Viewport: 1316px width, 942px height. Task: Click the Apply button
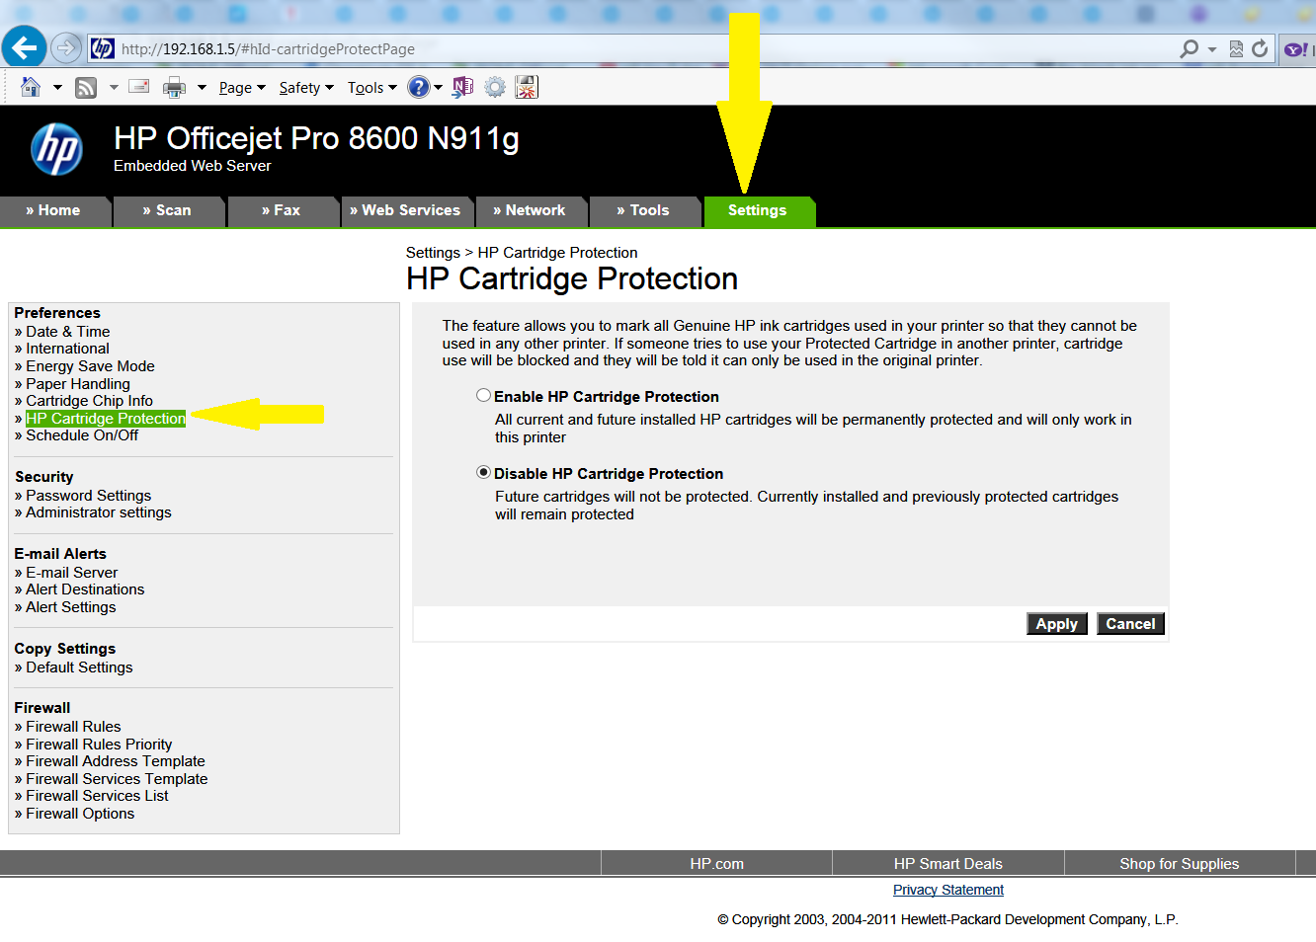pos(1057,624)
